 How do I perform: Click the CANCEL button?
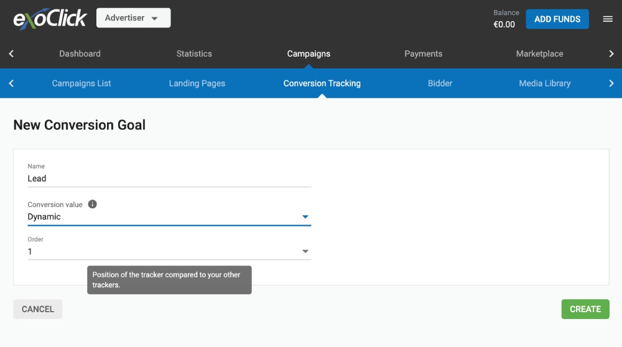(38, 309)
